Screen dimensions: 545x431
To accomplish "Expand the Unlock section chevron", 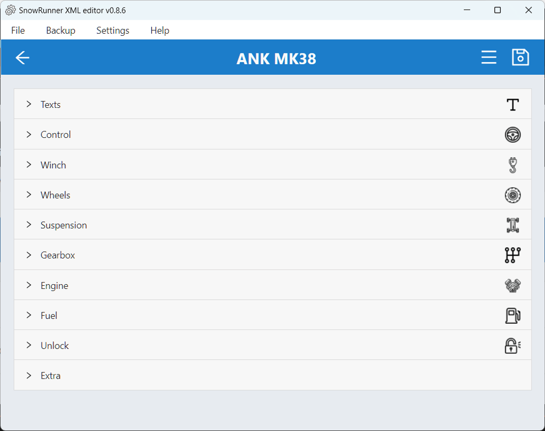I will pyautogui.click(x=29, y=345).
